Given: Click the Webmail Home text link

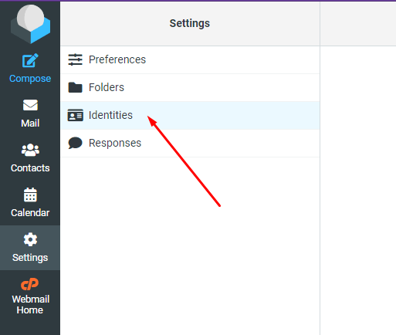Looking at the screenshot, I should (30, 305).
